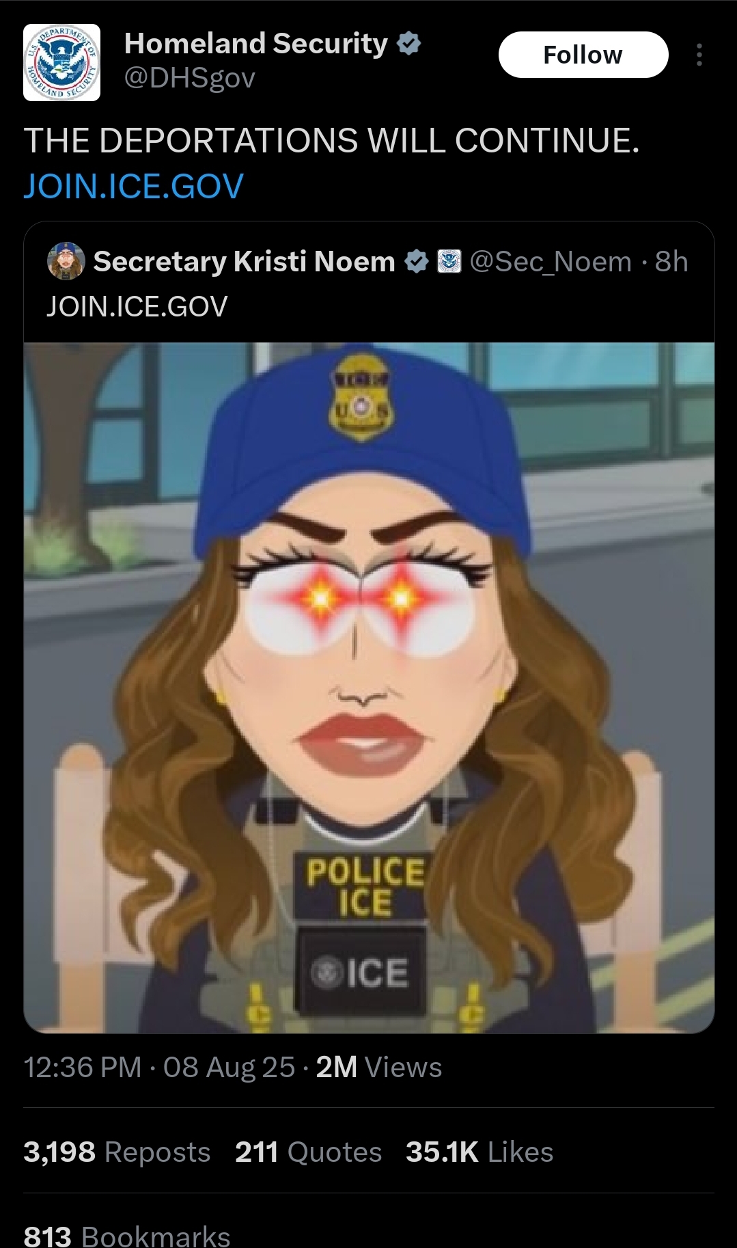
Task: Click the blue verified badge next to Homeland Security
Action: (408, 44)
